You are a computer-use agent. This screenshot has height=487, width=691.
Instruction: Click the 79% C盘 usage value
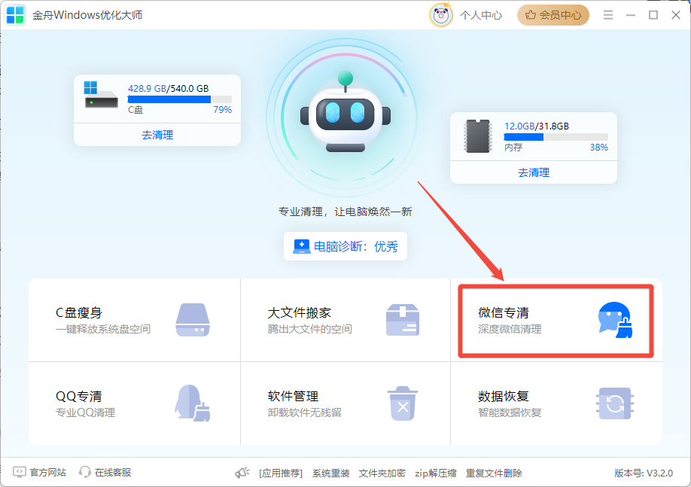coord(223,110)
